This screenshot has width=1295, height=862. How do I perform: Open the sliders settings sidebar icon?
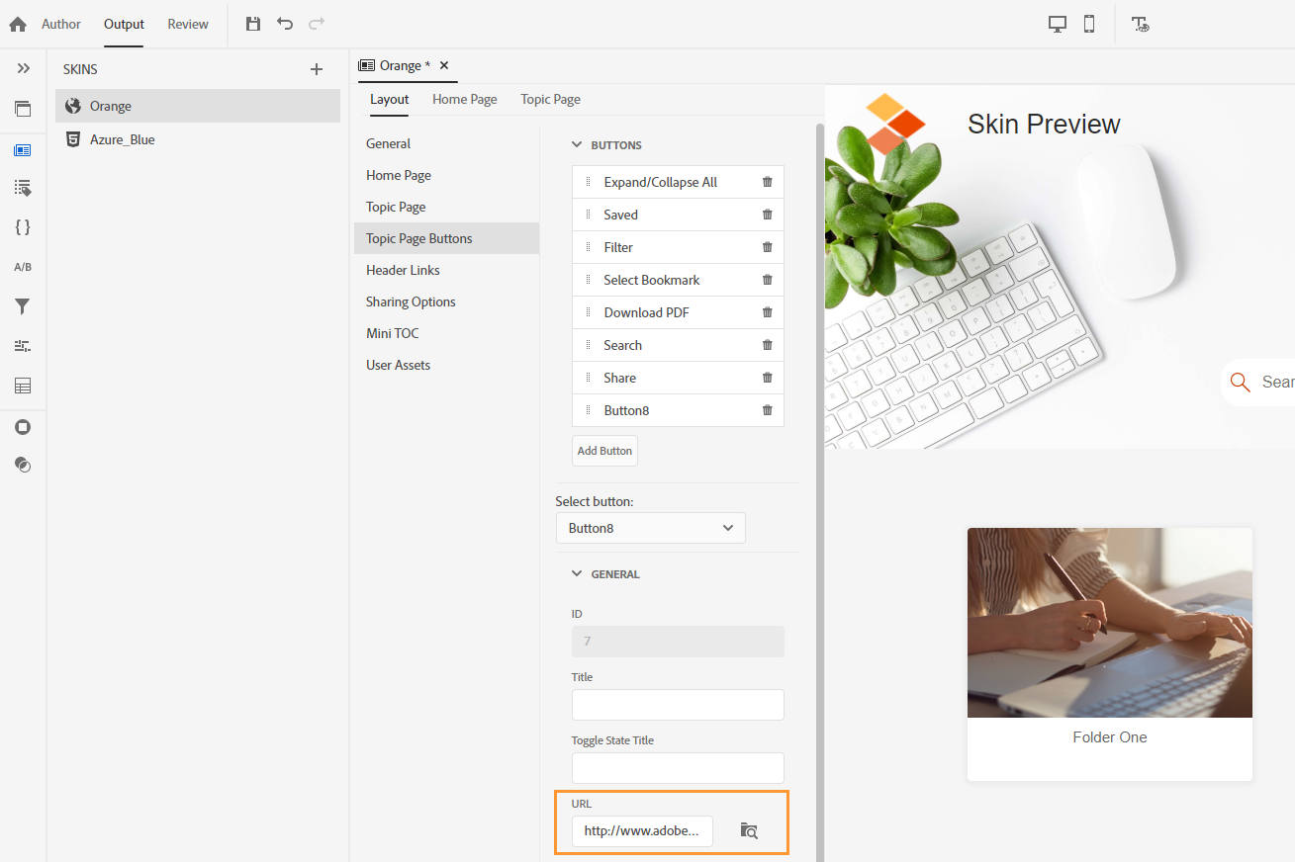coord(23,346)
